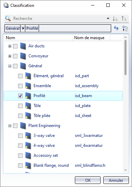Confirm with the OK button
132x187 pixels.
pos(88,180)
